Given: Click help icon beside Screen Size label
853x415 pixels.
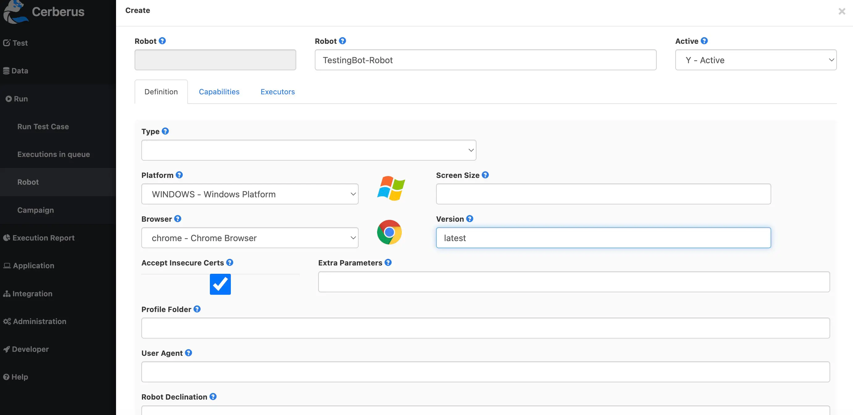Looking at the screenshot, I should click(x=485, y=175).
